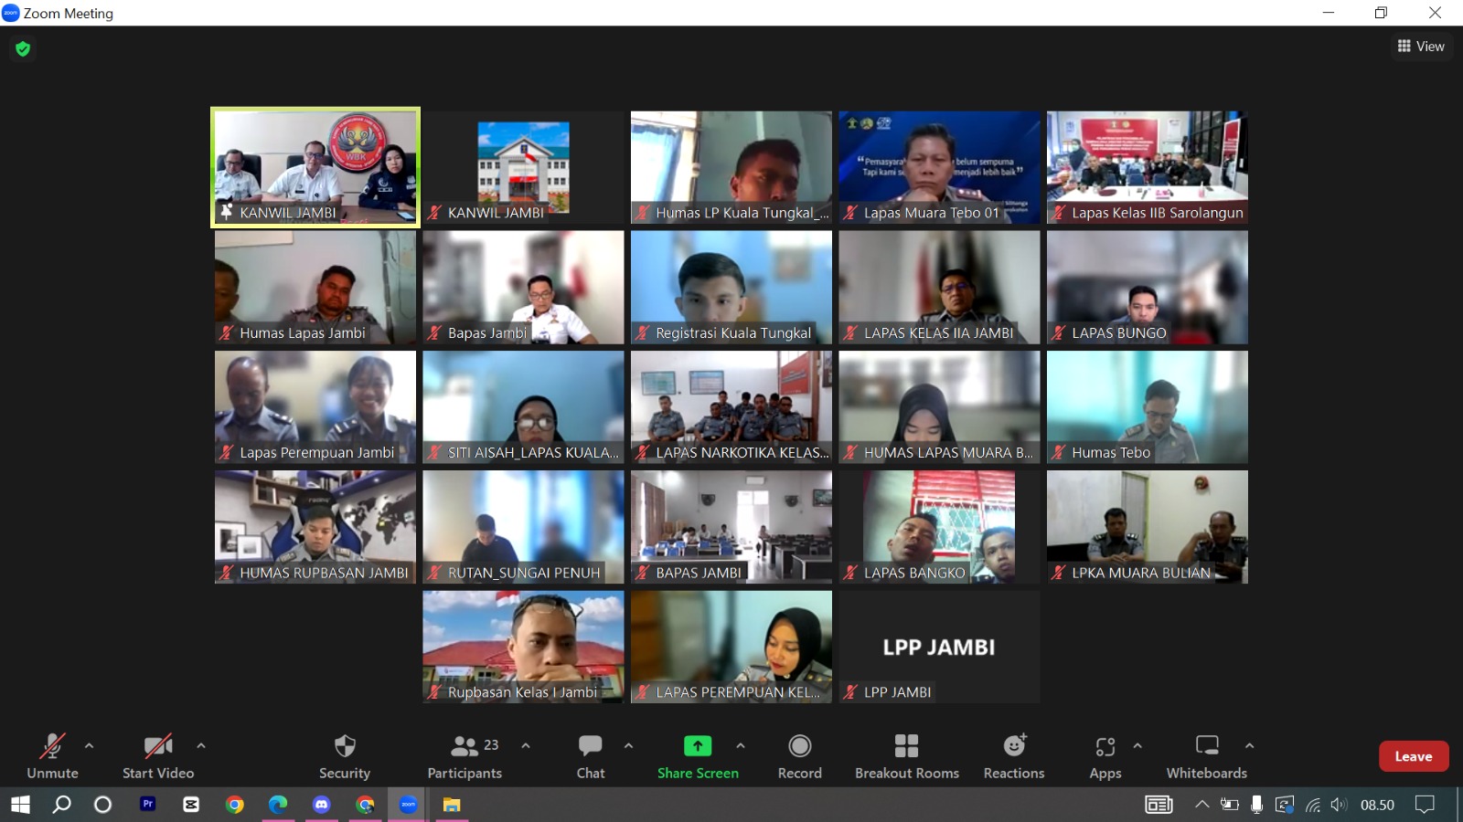1463x822 pixels.
Task: Open Reactions menu
Action: (1014, 756)
